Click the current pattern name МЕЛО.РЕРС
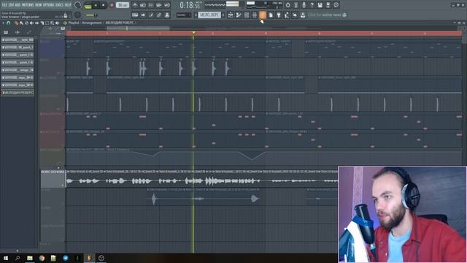Screen dimensions: 467x263 tap(209, 15)
